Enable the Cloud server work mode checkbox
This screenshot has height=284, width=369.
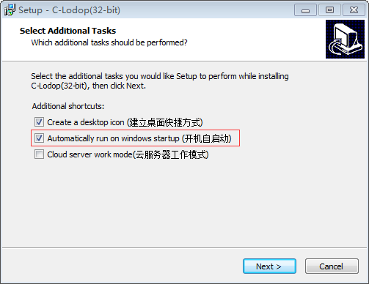39,154
